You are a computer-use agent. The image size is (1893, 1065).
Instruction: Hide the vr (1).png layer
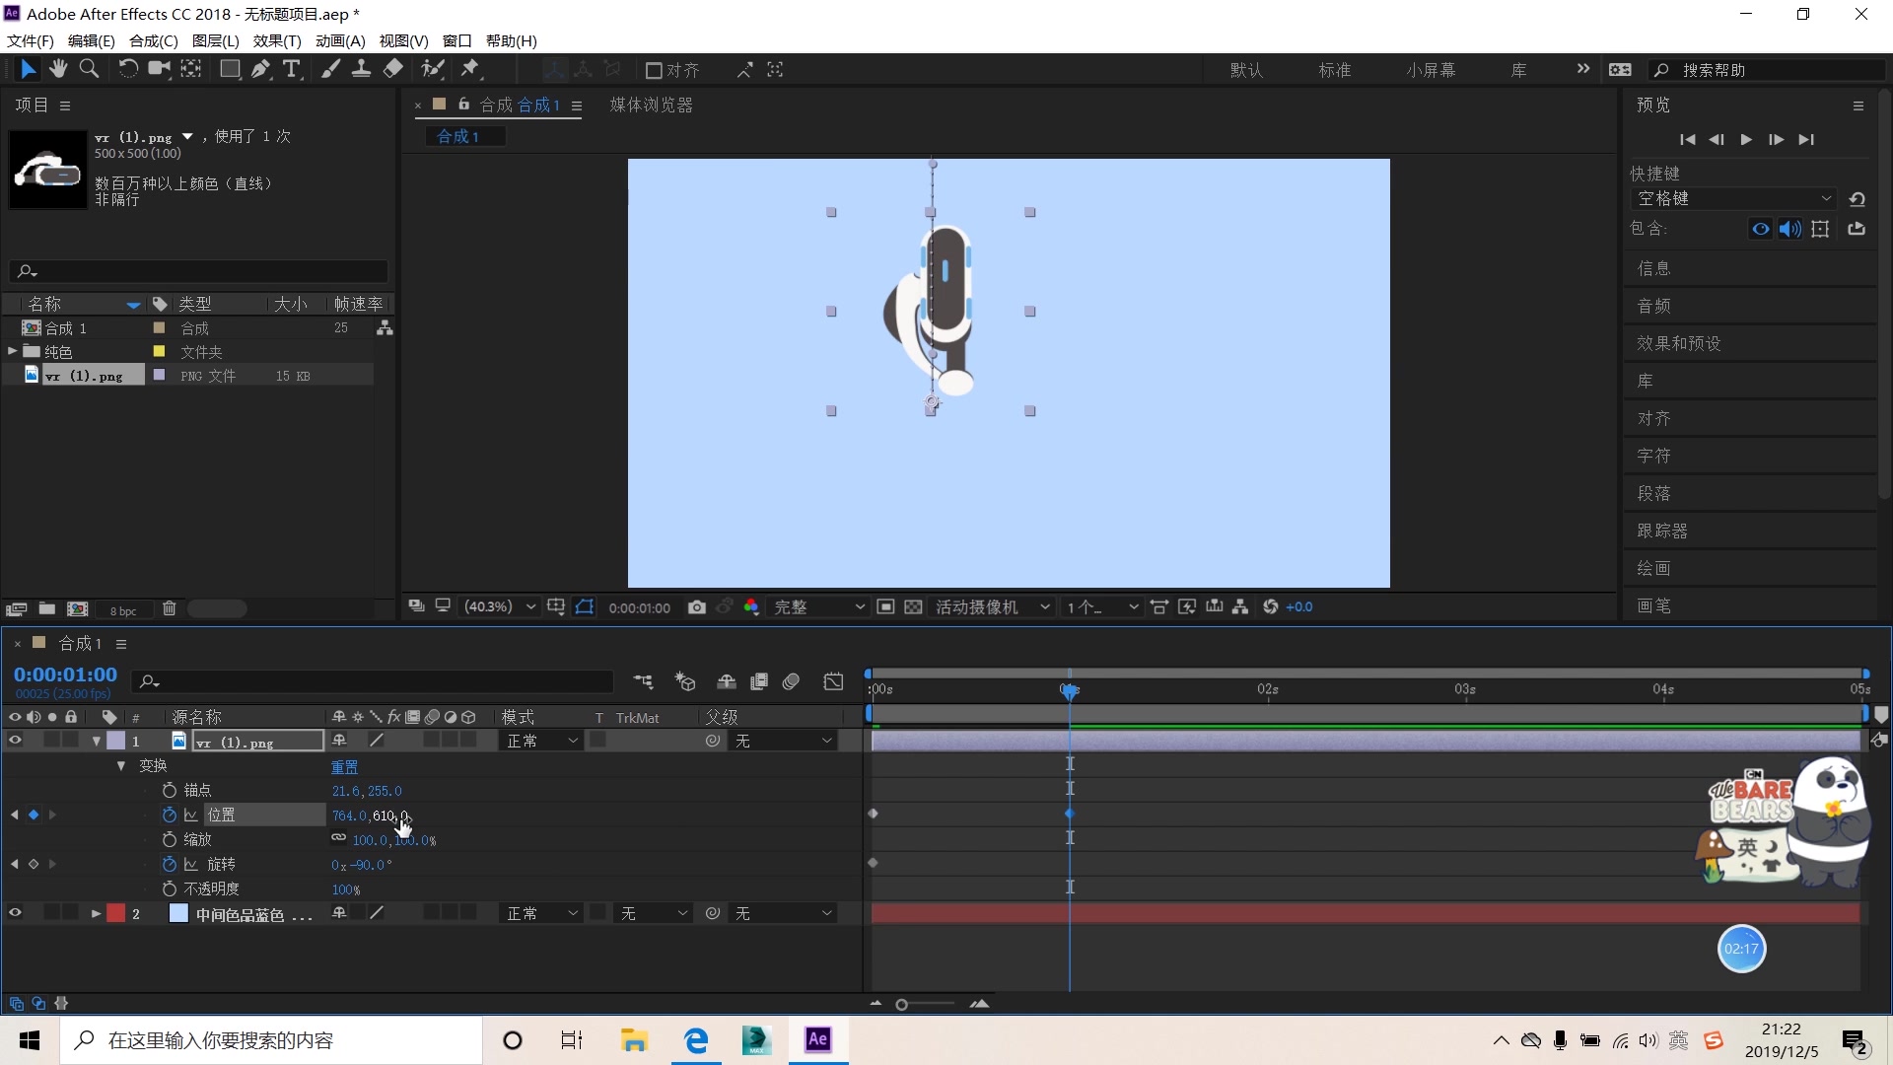point(15,741)
